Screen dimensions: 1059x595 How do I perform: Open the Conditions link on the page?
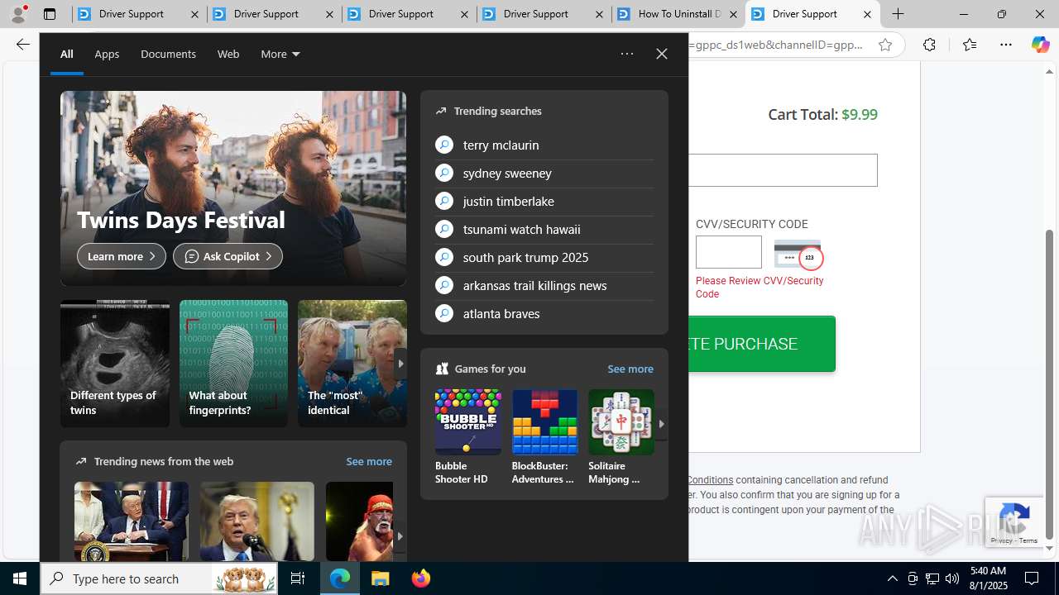tap(710, 480)
